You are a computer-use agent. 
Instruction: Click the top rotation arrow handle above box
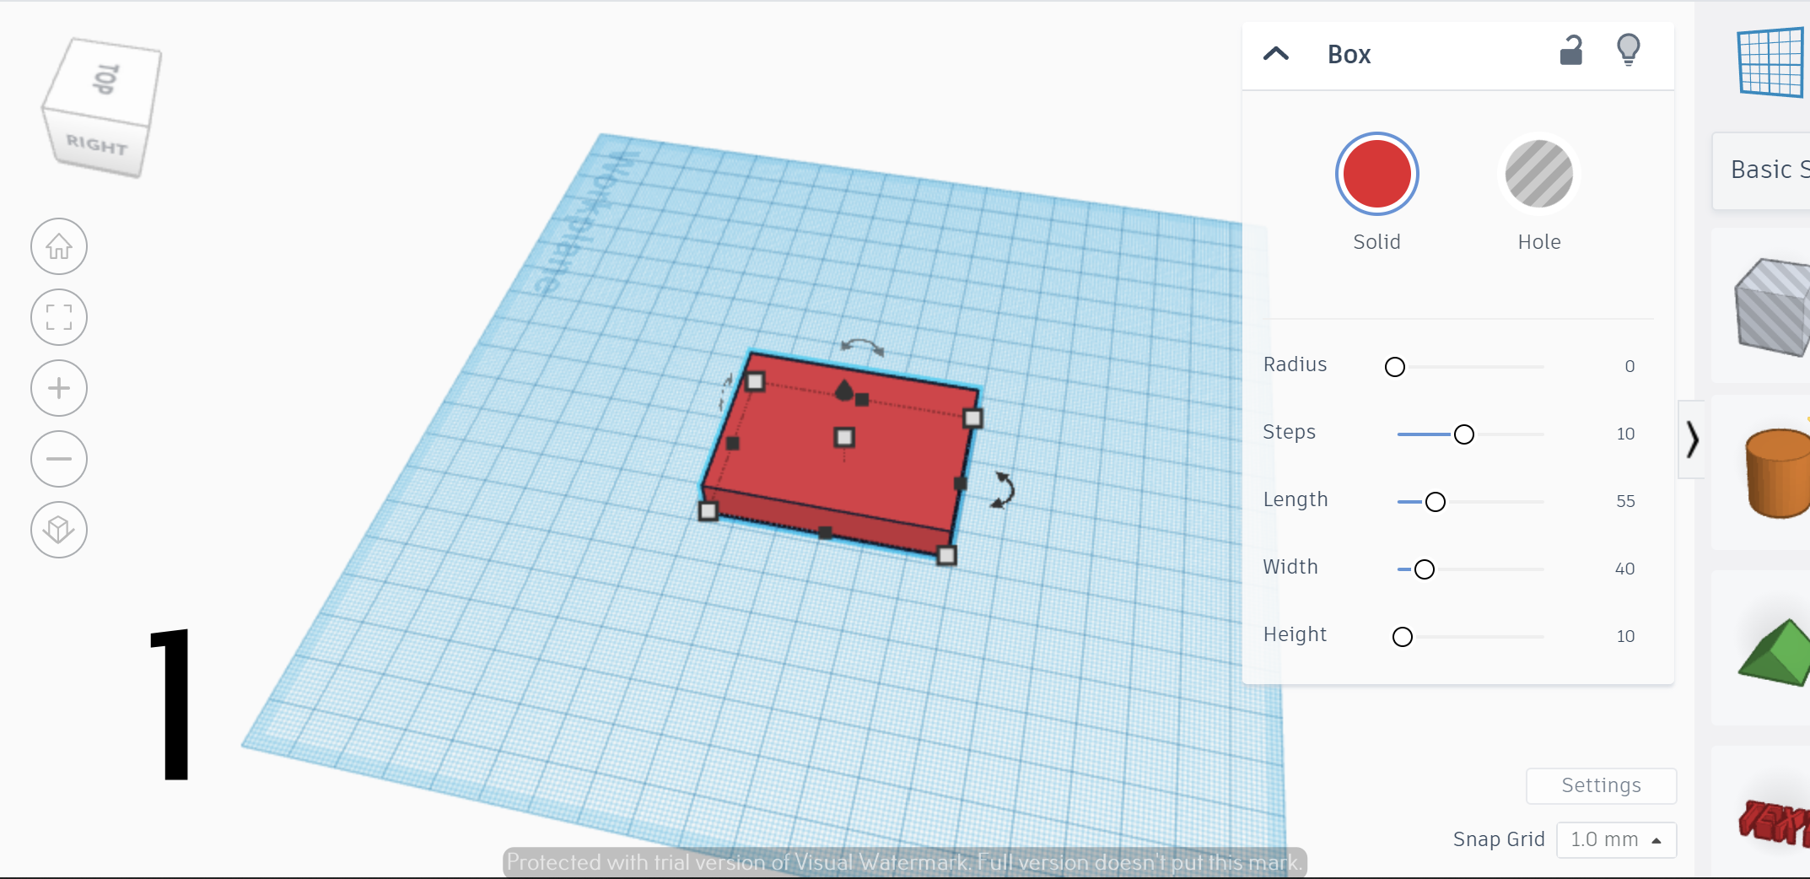(x=862, y=347)
